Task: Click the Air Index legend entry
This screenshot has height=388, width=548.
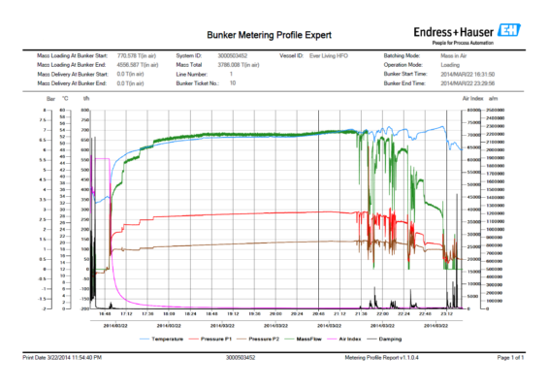Action: [x=344, y=339]
